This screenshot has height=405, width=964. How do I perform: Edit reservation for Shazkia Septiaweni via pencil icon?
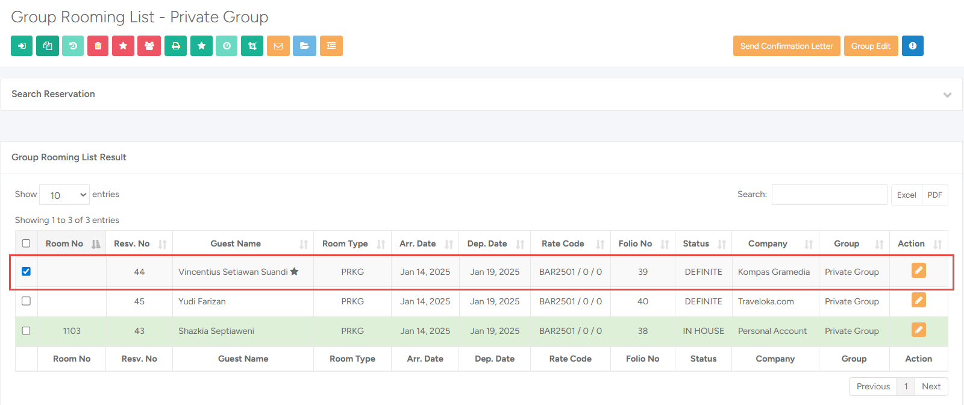click(x=918, y=330)
